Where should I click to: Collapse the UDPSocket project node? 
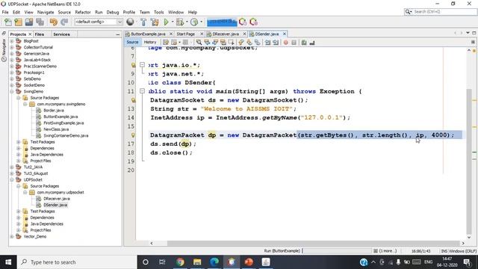(12, 179)
